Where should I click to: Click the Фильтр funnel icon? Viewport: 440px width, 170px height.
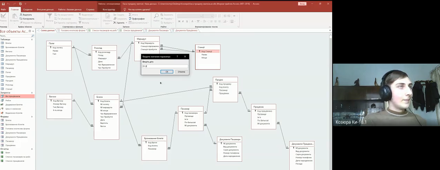tap(50, 16)
